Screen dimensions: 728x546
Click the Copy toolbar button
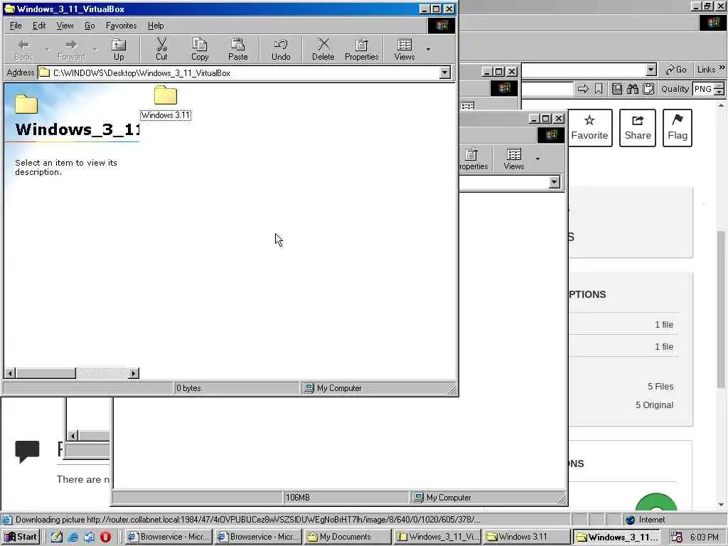(200, 50)
